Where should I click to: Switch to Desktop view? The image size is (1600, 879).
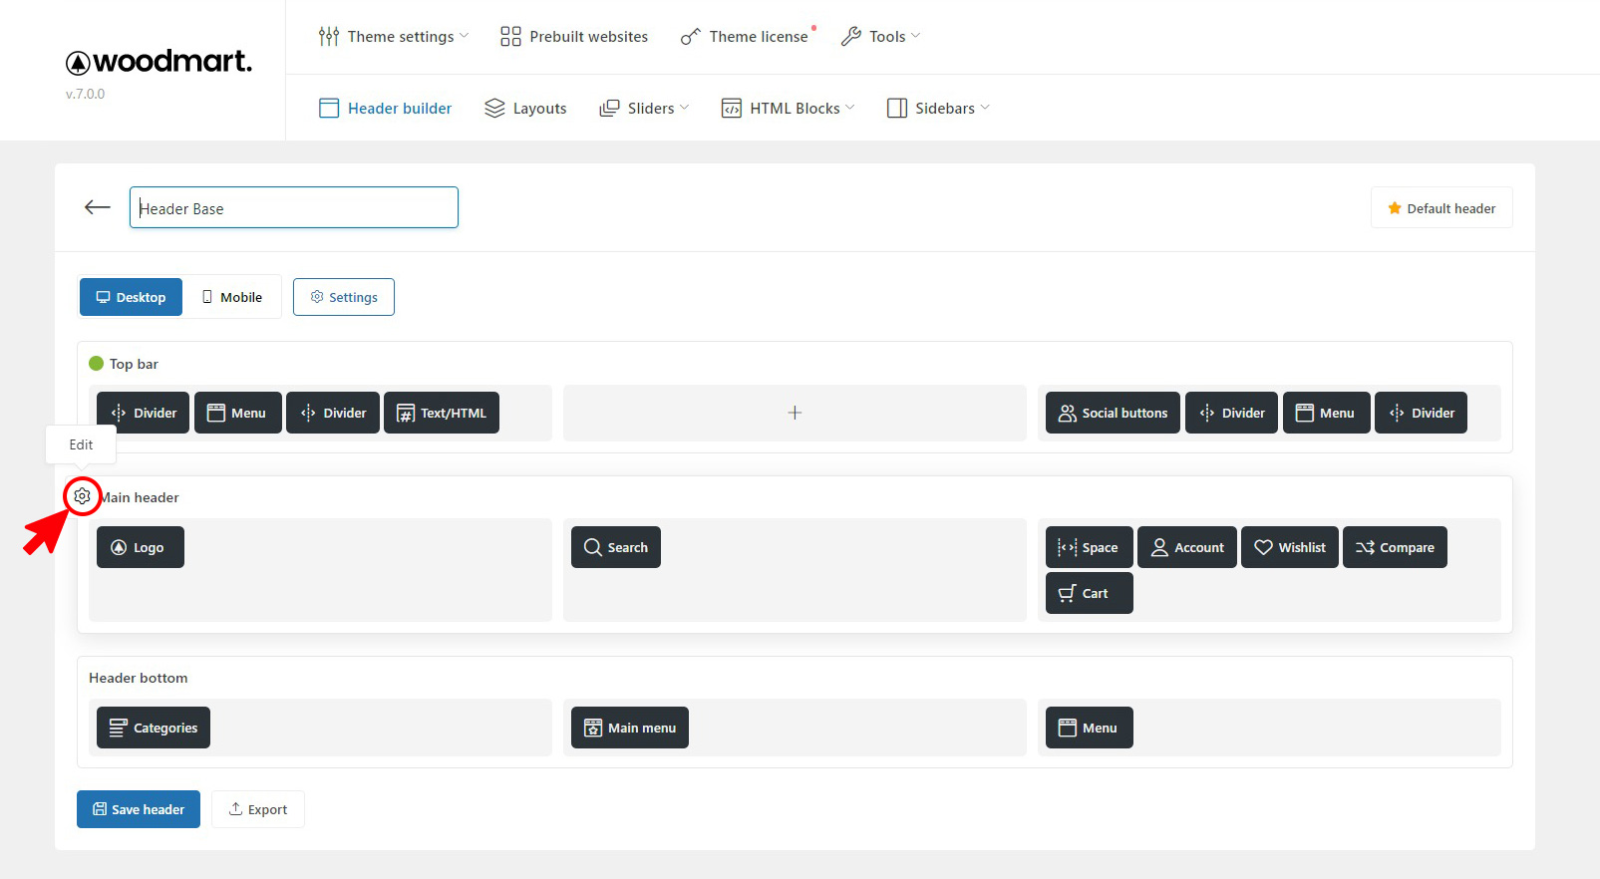coord(131,297)
